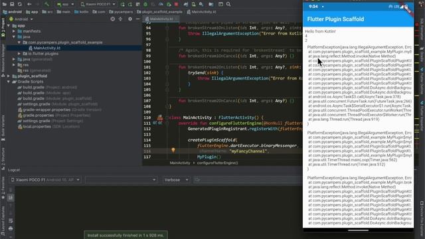Viewport: 425px width, 239px height.
Task: Click the Open file toolbar icon
Action: (4, 4)
